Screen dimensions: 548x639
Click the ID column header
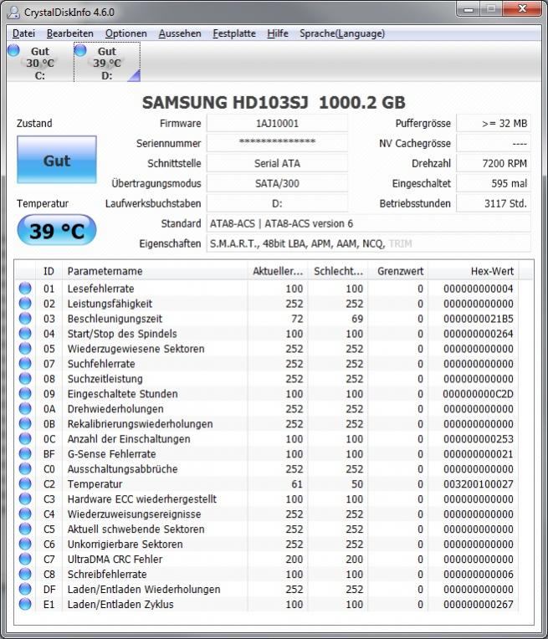coord(49,271)
